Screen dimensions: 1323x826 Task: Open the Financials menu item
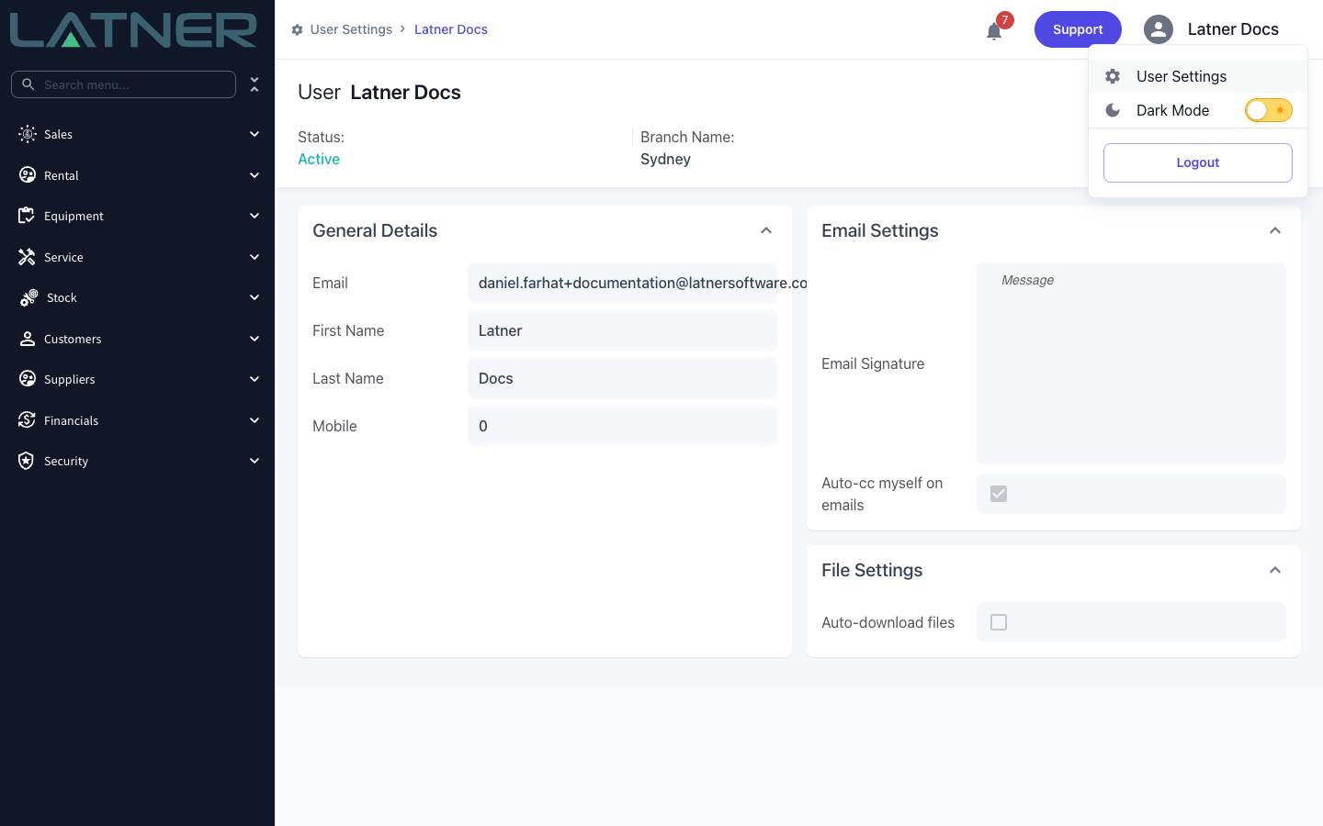(138, 420)
